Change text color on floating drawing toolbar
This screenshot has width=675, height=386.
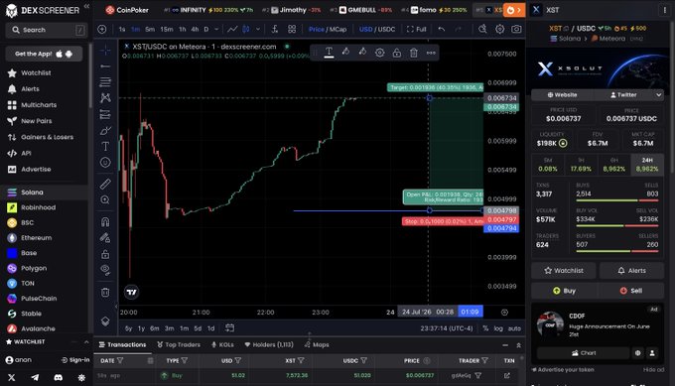[x=329, y=53]
